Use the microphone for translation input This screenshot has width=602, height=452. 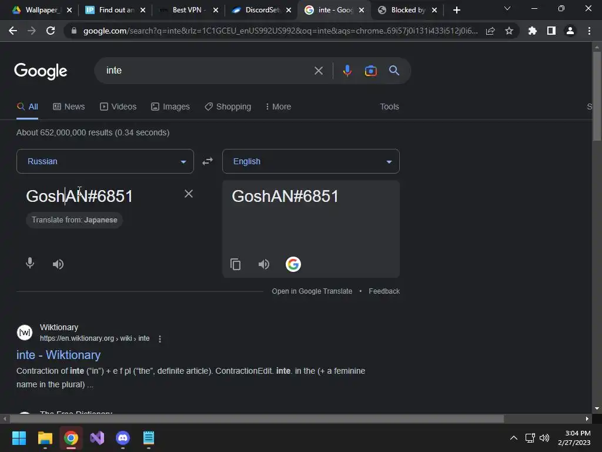[x=30, y=264]
